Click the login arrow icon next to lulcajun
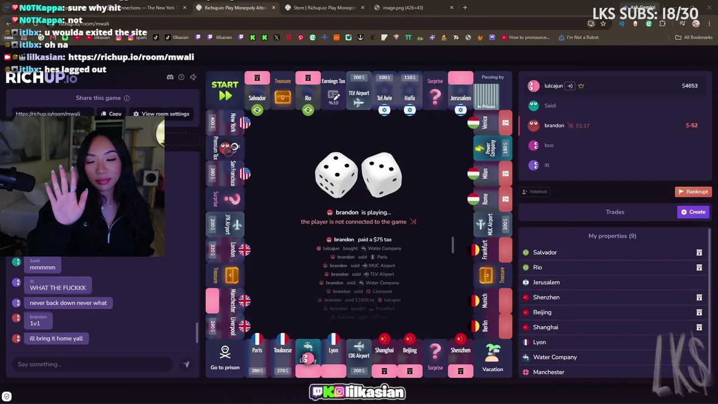Image resolution: width=718 pixels, height=404 pixels. coord(569,86)
